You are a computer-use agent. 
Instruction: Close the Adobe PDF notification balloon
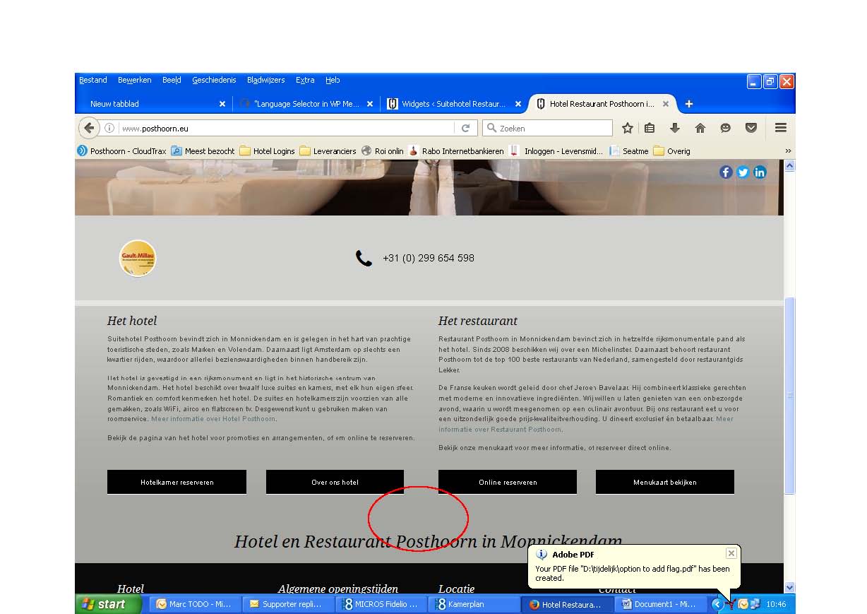click(731, 553)
